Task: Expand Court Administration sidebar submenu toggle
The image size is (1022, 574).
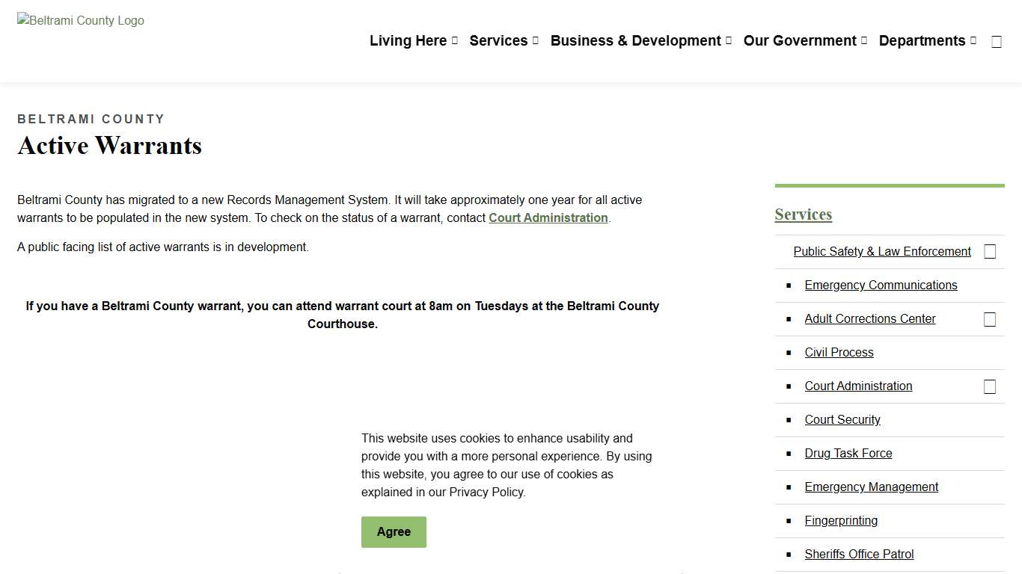Action: [x=989, y=386]
